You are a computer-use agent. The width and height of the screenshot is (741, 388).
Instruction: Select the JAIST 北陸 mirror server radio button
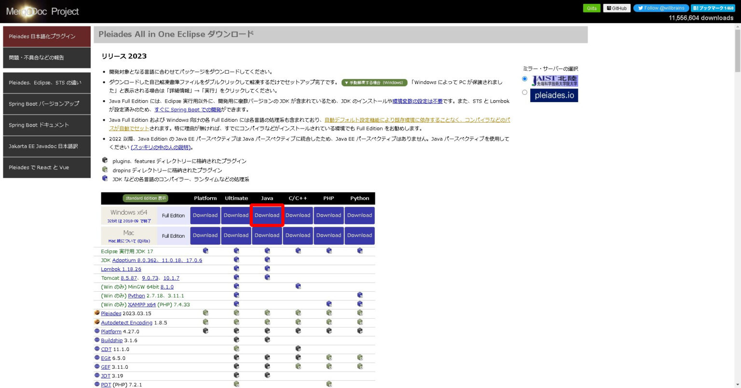tap(524, 78)
